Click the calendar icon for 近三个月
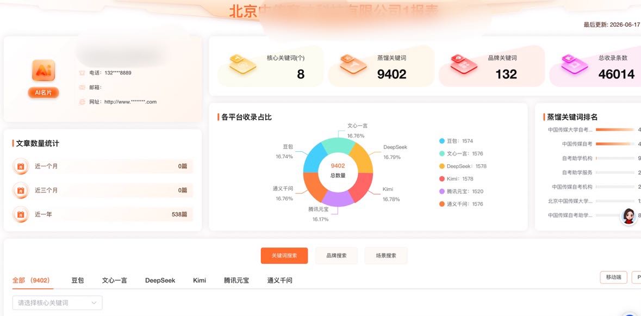 21,190
